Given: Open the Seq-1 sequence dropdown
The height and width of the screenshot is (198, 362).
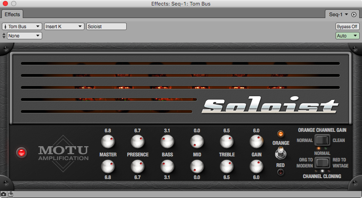Looking at the screenshot, I should (x=338, y=14).
